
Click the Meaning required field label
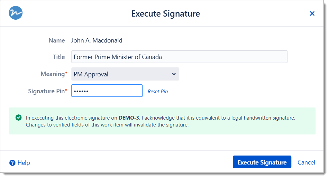point(54,74)
